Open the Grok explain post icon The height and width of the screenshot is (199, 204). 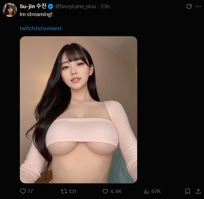(189, 6)
